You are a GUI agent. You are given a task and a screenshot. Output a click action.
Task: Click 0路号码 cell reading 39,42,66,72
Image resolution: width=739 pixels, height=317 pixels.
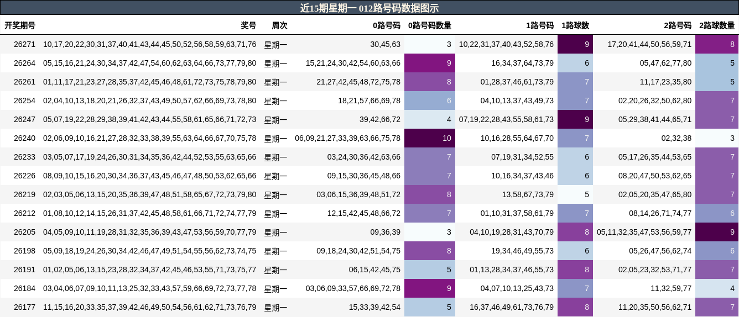(380, 119)
